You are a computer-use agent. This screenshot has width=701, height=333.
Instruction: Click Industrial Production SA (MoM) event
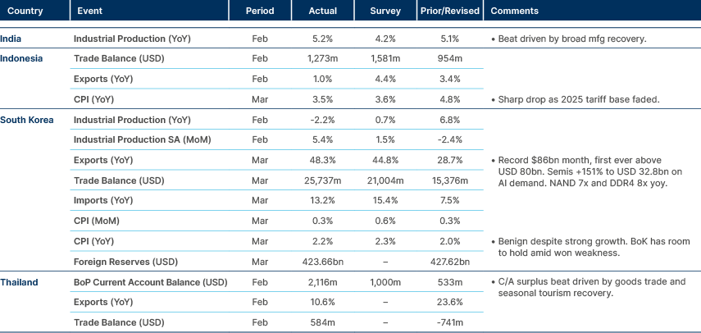(x=142, y=140)
